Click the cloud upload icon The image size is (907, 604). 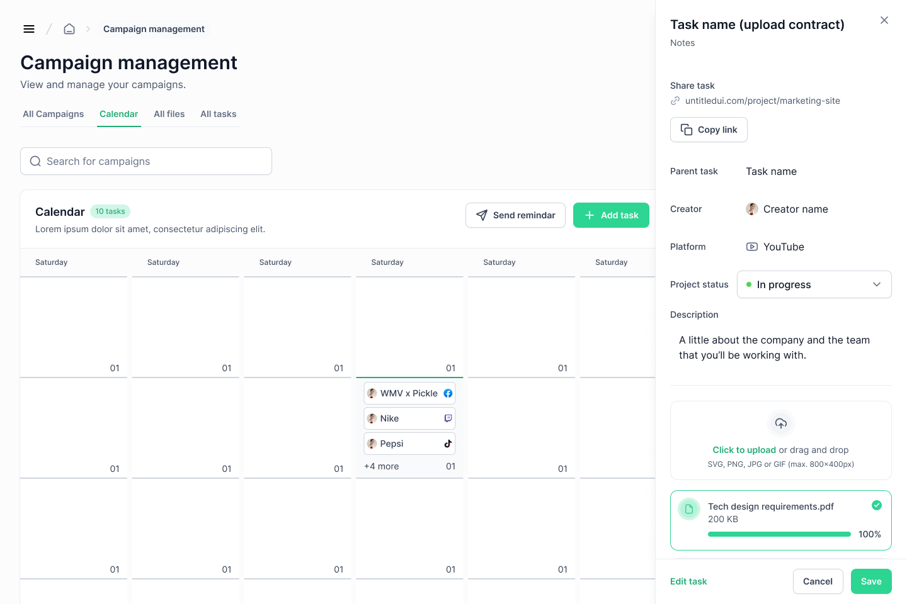781,423
